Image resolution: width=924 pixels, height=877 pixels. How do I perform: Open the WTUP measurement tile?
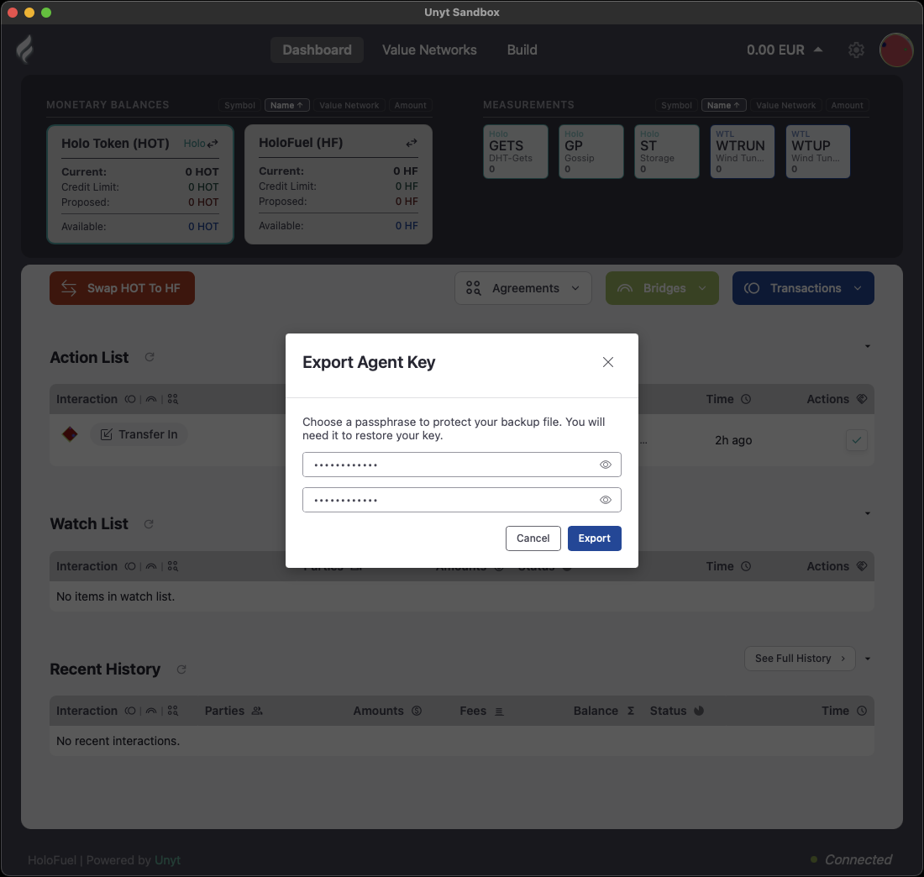(x=818, y=151)
